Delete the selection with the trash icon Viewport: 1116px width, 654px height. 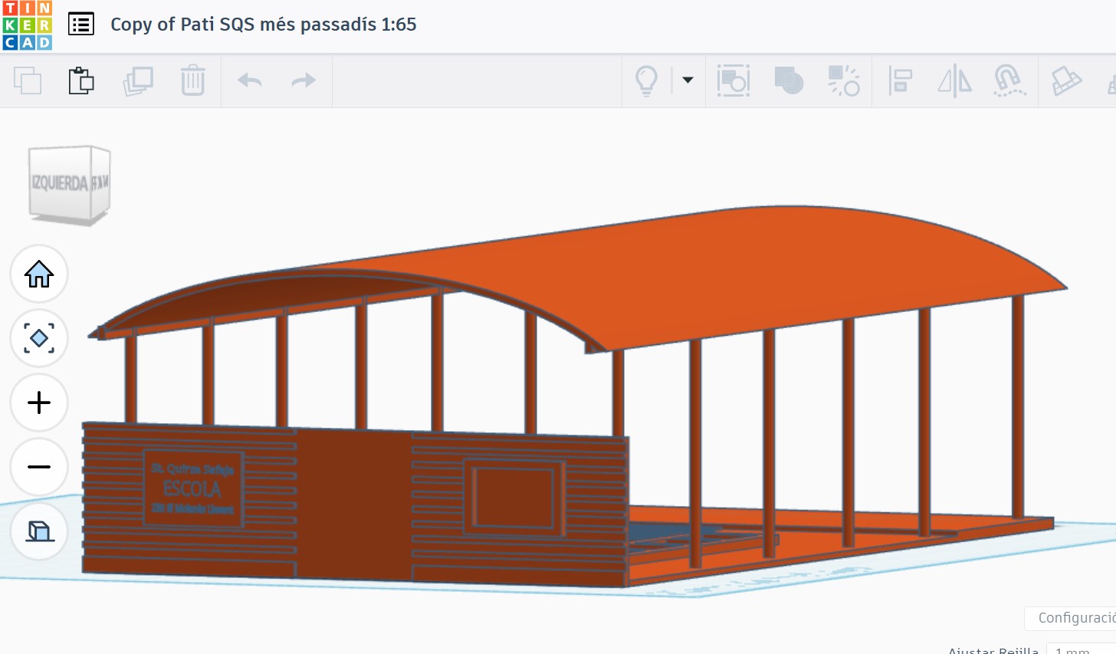(192, 81)
